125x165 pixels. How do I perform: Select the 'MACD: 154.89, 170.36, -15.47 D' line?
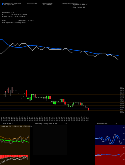[14, 16]
